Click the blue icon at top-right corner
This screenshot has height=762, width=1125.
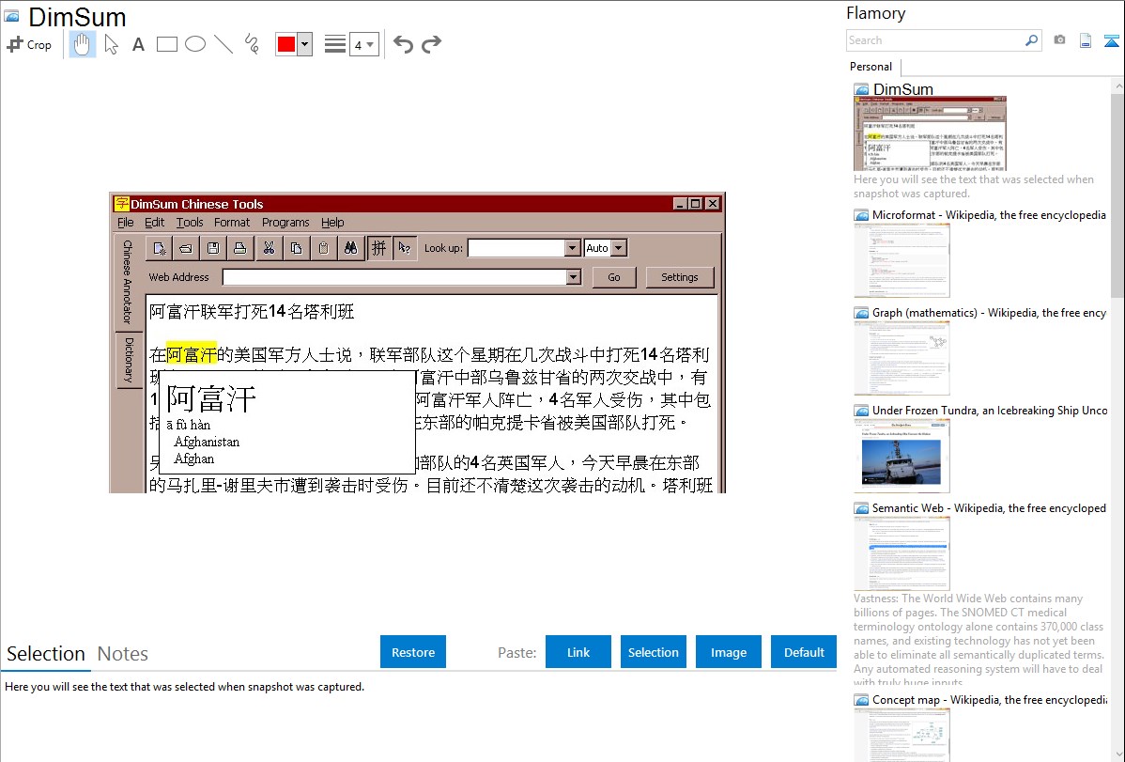pos(1111,40)
